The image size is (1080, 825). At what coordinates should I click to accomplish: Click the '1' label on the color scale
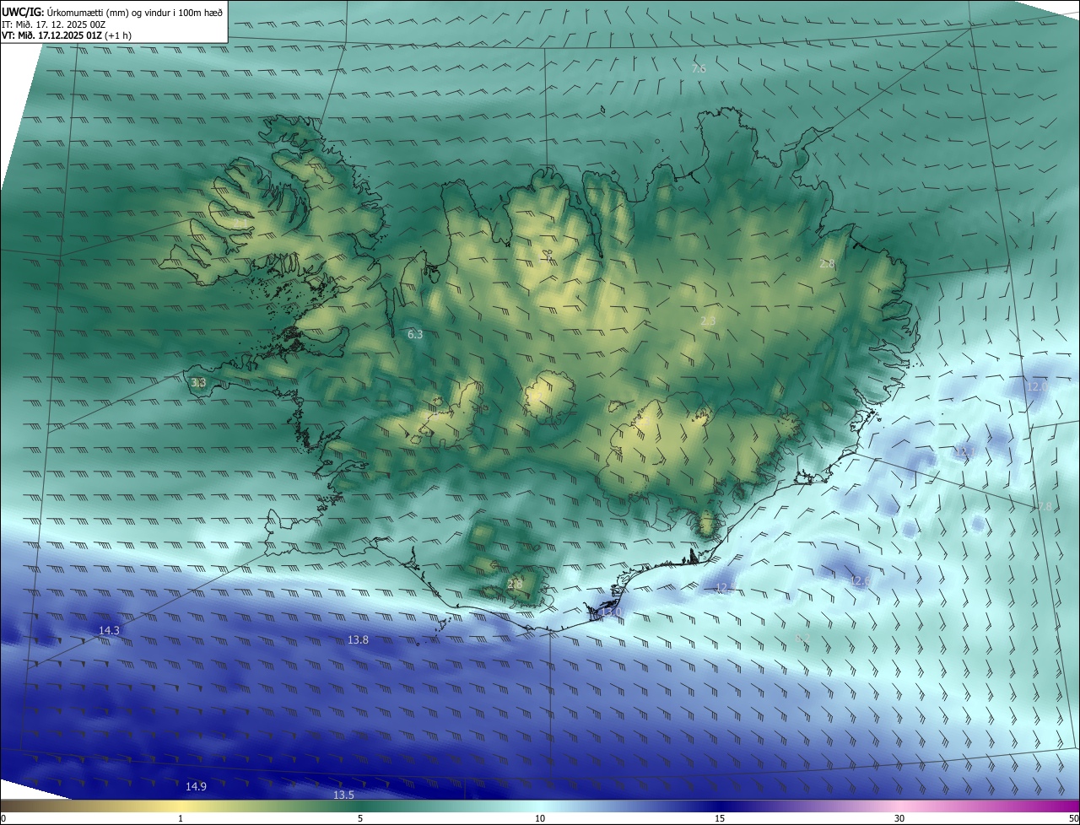point(181,818)
